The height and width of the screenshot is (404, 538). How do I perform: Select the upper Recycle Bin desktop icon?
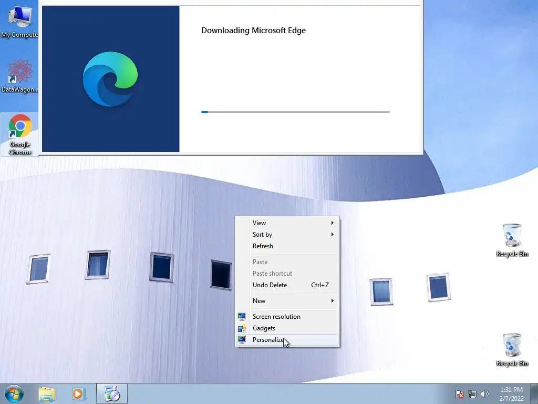(512, 240)
